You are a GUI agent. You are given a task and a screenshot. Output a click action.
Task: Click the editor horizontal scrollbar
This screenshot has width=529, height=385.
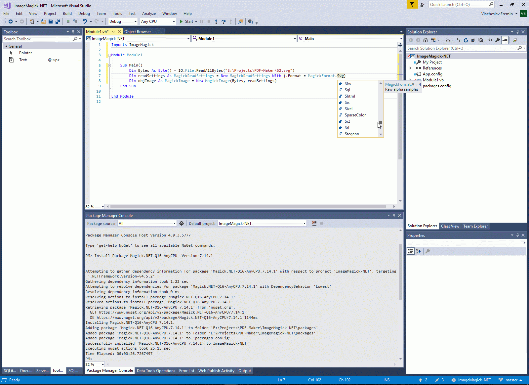pos(248,206)
